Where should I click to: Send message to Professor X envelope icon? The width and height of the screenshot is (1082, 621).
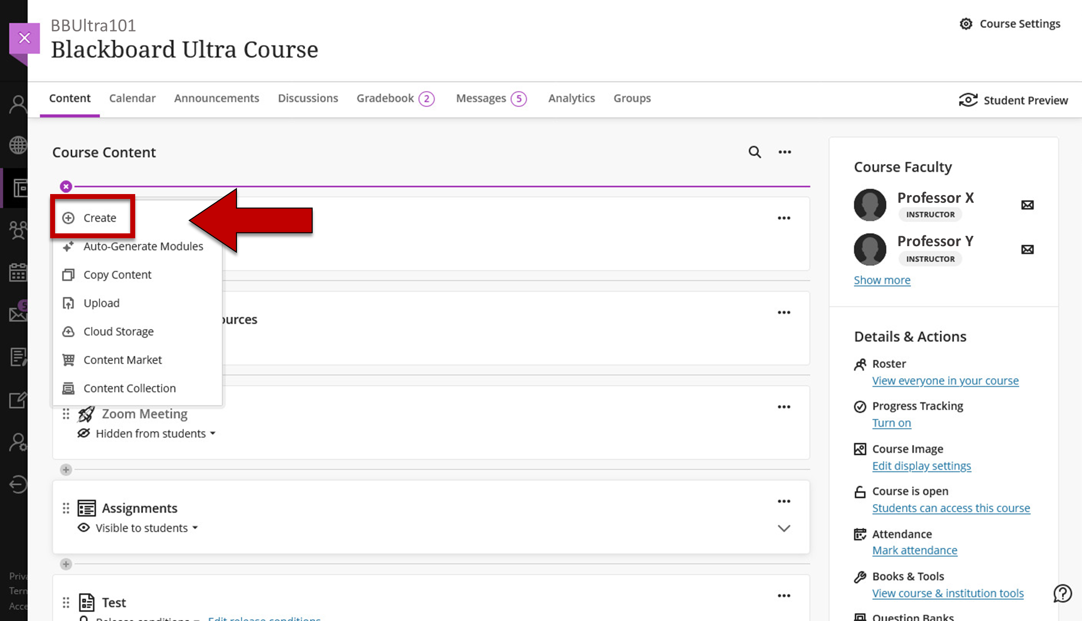tap(1027, 205)
